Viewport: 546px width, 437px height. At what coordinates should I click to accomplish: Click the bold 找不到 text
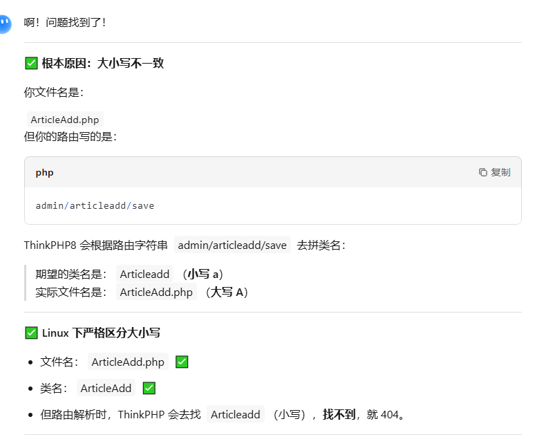click(x=339, y=414)
